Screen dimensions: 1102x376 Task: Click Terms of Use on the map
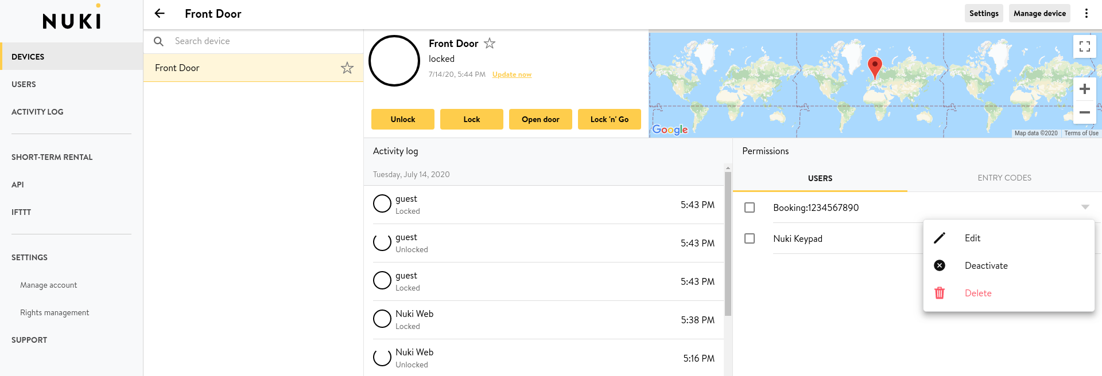pyautogui.click(x=1081, y=133)
